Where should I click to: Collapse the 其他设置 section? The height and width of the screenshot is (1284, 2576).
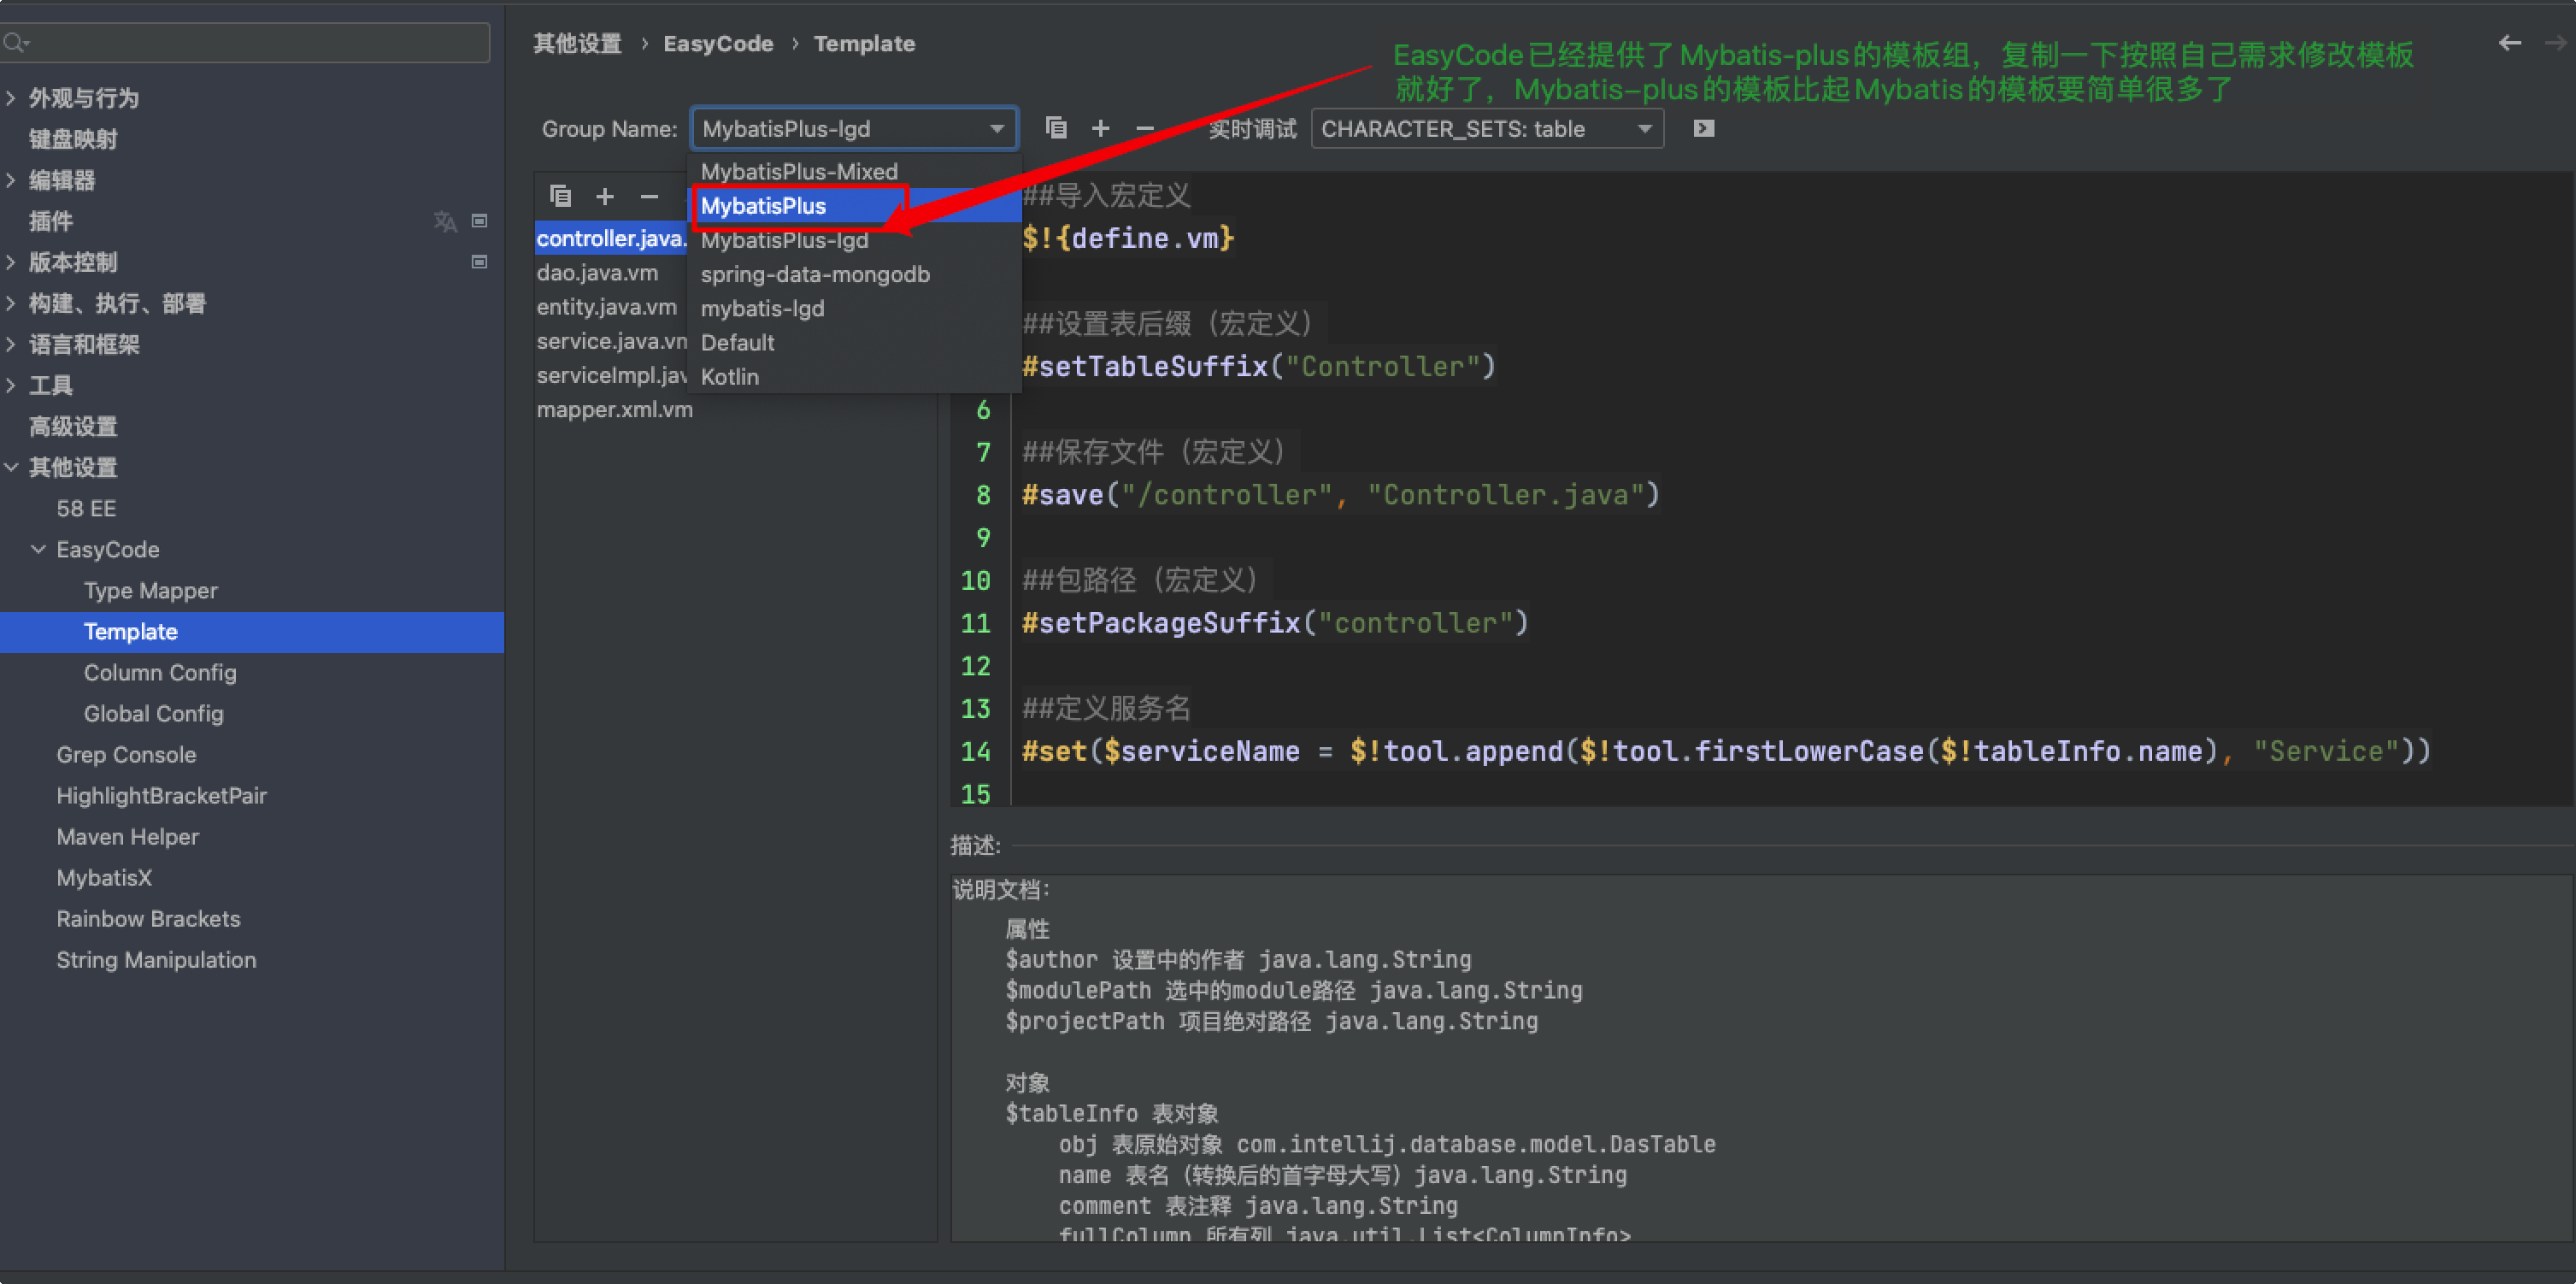coord(11,467)
